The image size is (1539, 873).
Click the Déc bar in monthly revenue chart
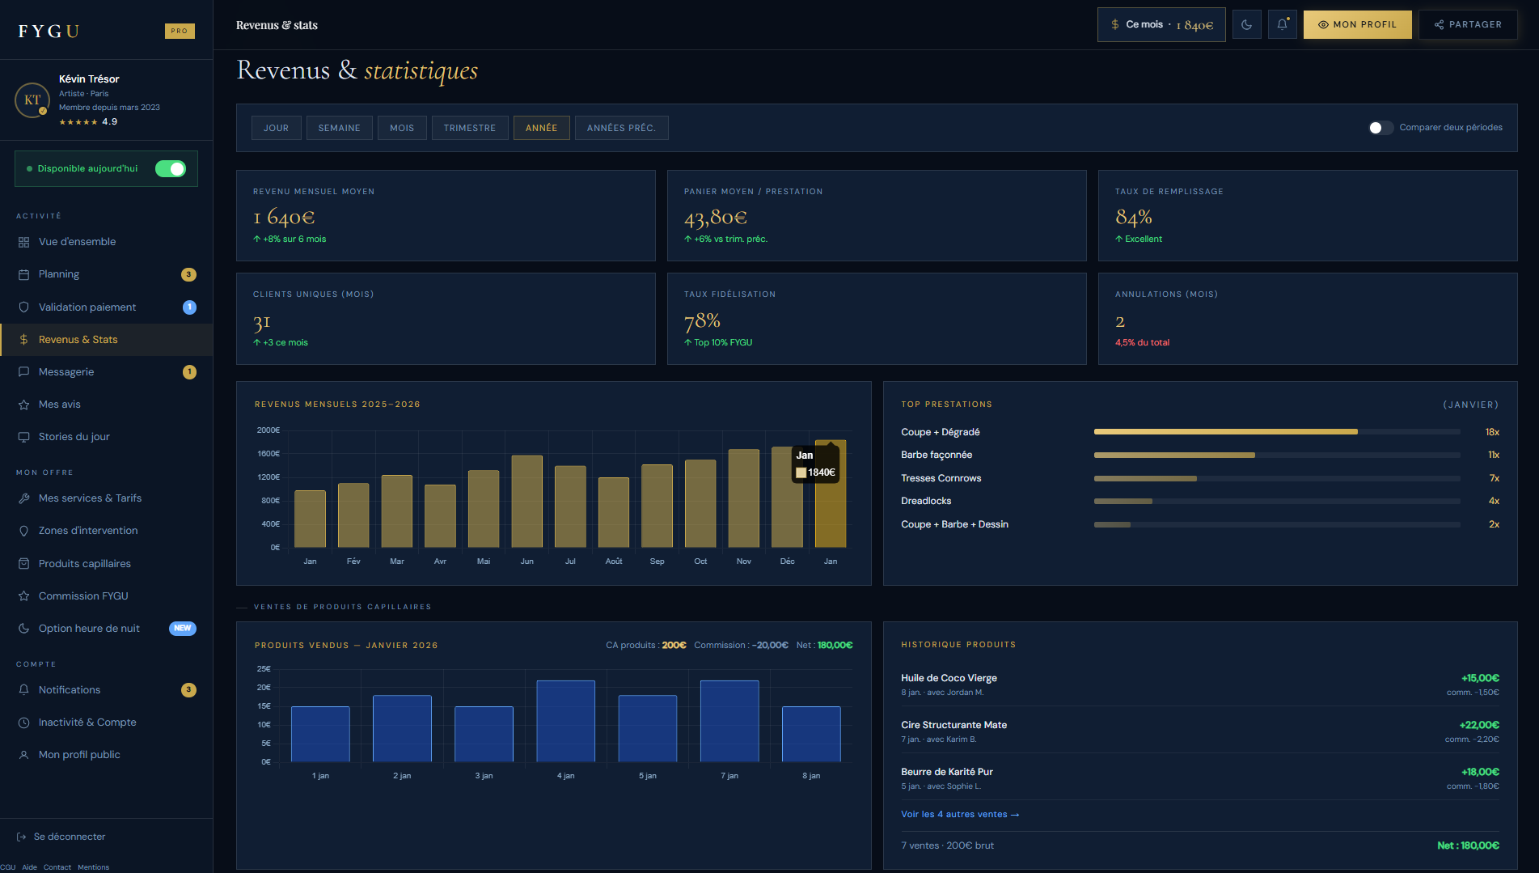pyautogui.click(x=787, y=498)
